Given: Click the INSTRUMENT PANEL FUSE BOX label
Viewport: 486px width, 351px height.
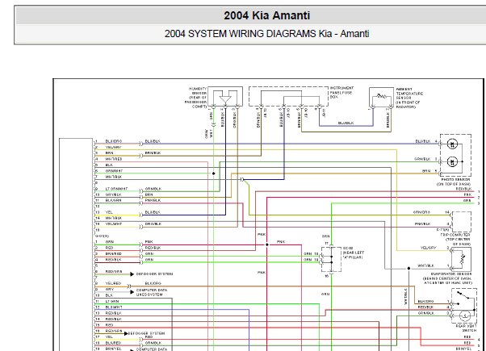Looking at the screenshot, I should click(341, 92).
